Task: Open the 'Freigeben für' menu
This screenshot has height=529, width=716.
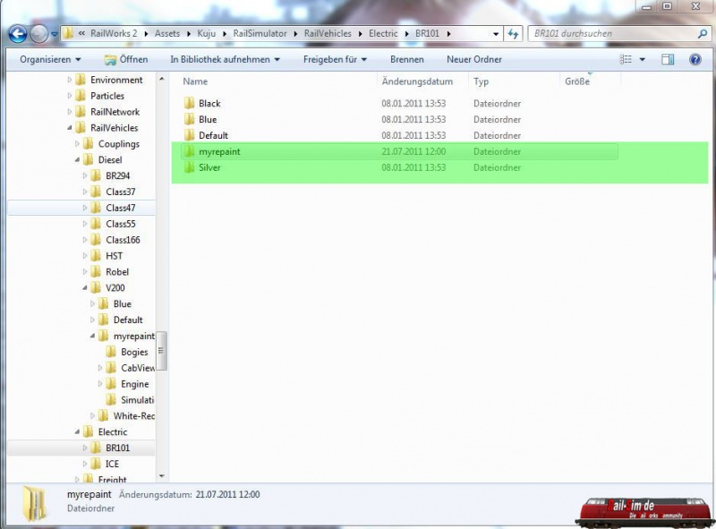Action: (x=335, y=59)
